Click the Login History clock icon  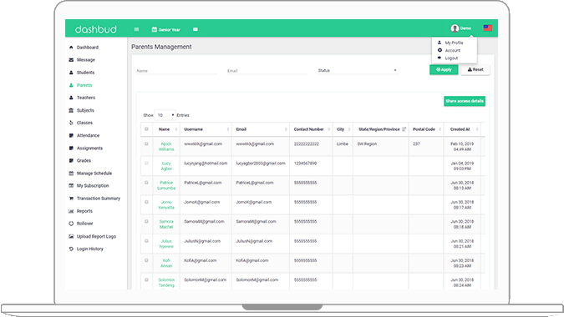coord(71,249)
